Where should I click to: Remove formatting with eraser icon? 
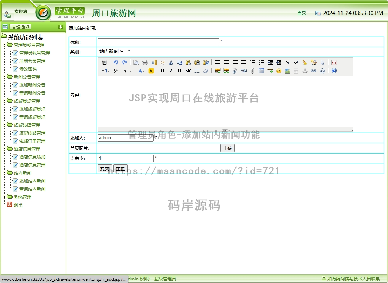coord(206,71)
